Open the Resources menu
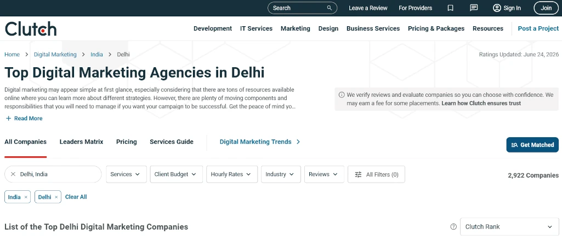The image size is (562, 246). coord(488,28)
